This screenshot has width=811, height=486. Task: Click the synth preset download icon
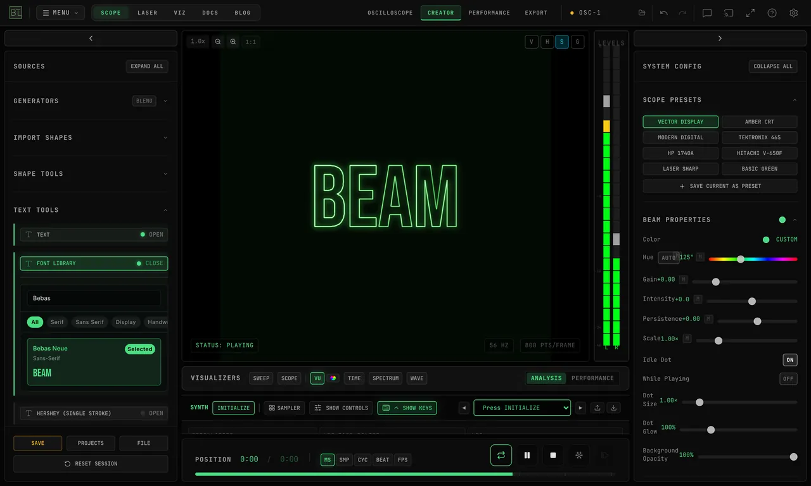point(613,408)
